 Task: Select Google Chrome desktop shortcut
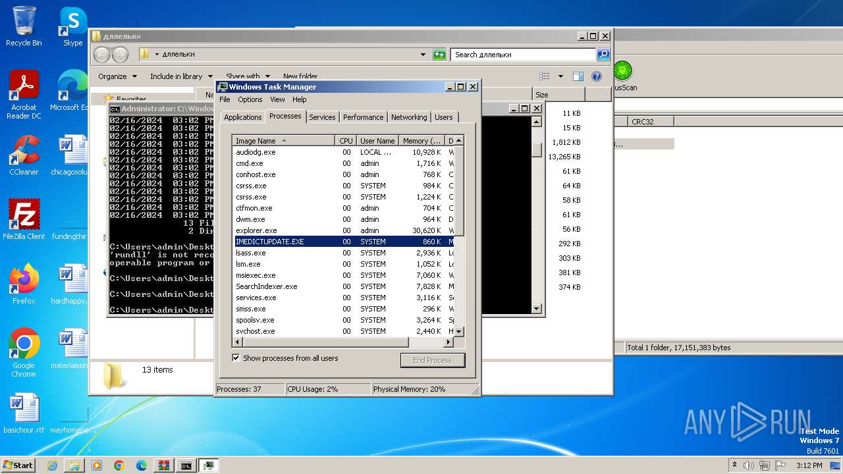(x=24, y=353)
